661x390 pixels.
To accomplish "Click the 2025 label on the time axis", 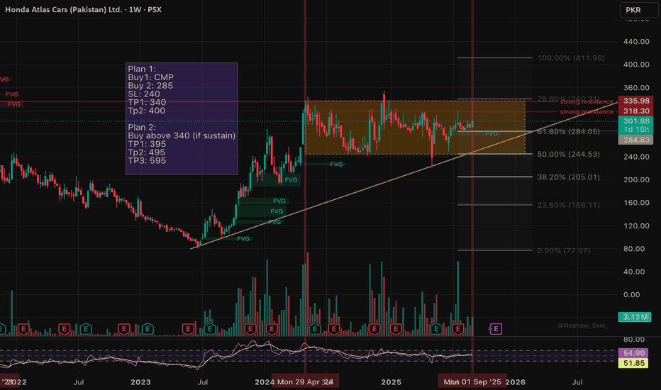I will (391, 382).
